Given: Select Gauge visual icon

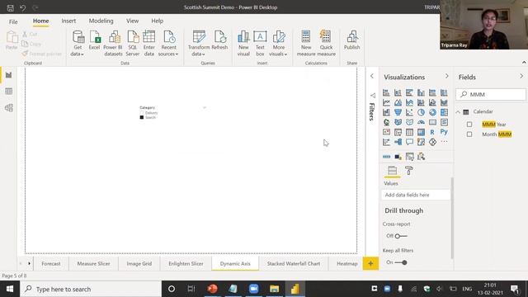Looking at the screenshot, I should click(x=421, y=122).
